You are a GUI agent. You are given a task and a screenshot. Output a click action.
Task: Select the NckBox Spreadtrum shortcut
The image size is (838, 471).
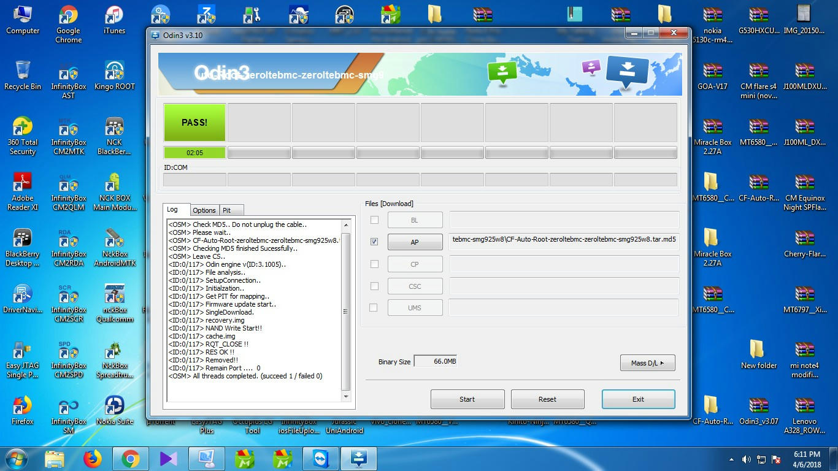[x=114, y=359]
